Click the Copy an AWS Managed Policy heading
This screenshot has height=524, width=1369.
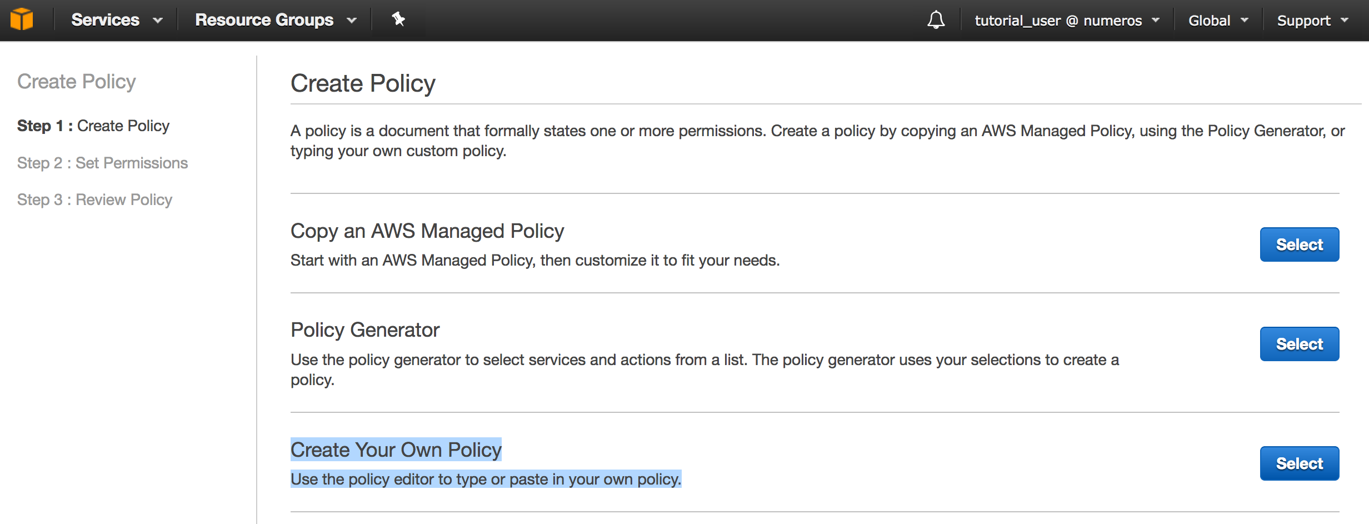coord(427,231)
